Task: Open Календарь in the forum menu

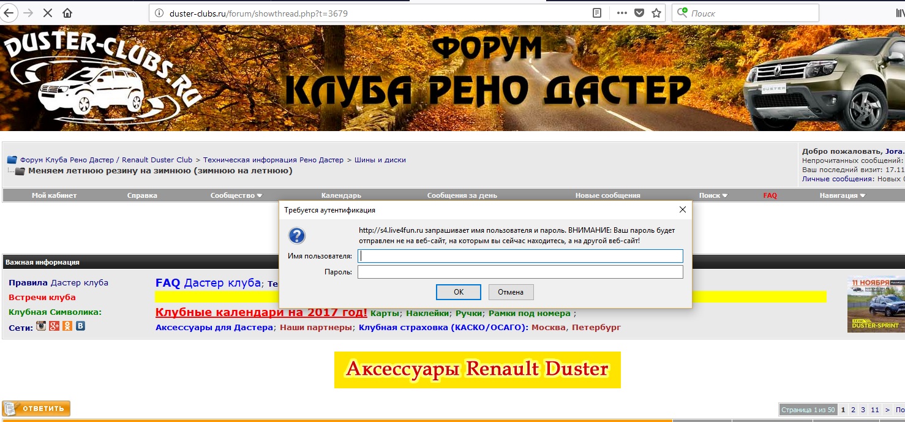Action: tap(341, 195)
